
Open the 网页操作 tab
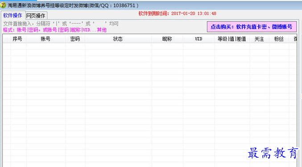point(36,16)
